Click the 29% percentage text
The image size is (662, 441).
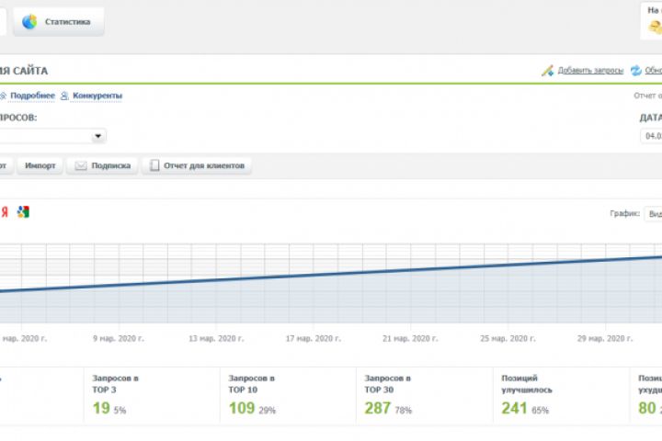pyautogui.click(x=267, y=410)
